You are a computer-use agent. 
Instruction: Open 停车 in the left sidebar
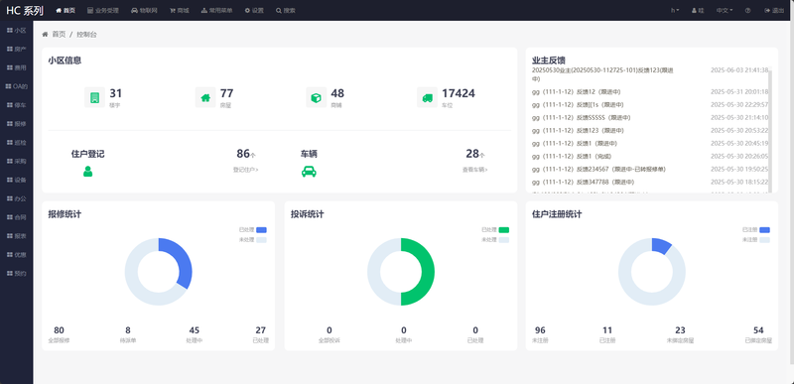click(x=16, y=105)
